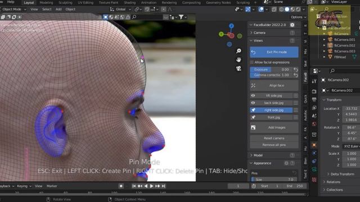Click Remove all pins button
Image resolution: width=360 pixels, height=202 pixels.
click(274, 145)
